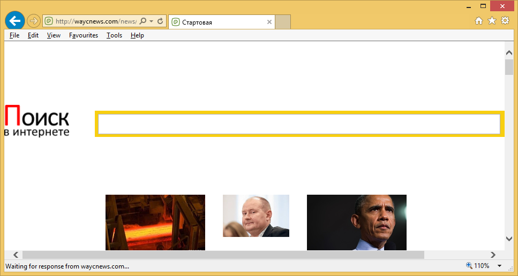Click the Obama news thumbnail
This screenshot has width=518, height=276.
click(x=356, y=222)
